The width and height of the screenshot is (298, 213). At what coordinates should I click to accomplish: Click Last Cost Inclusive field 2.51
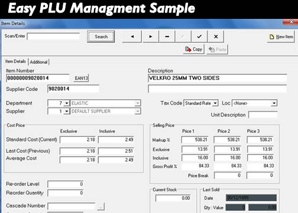(x=116, y=151)
